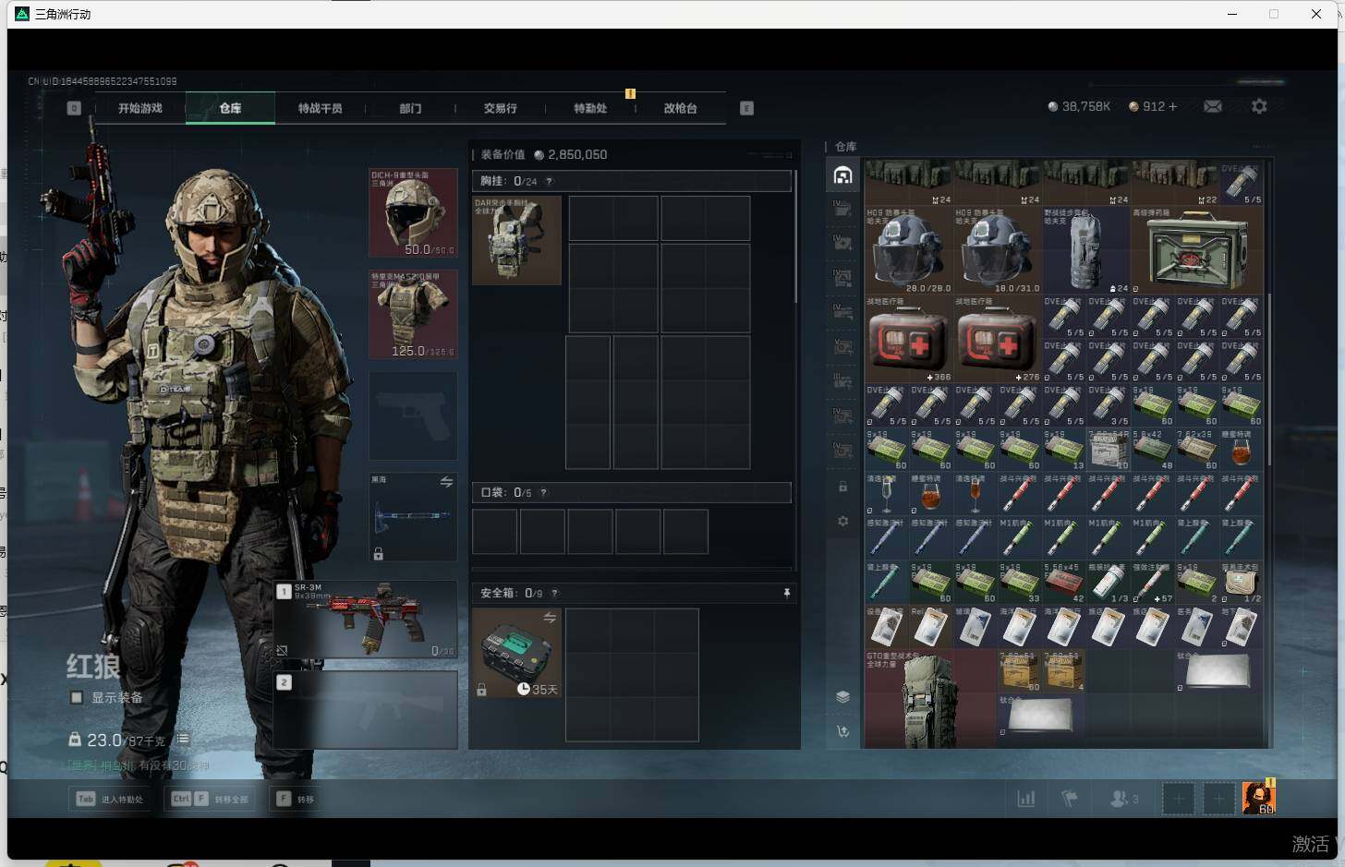Click the swap arrows on the melee weapon slot
Image resolution: width=1345 pixels, height=867 pixels.
pyautogui.click(x=446, y=482)
